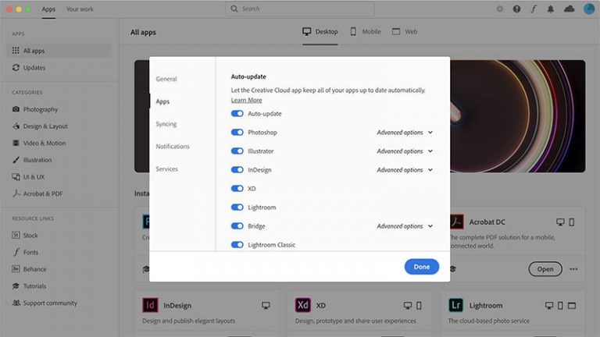Disable Bridge auto-update toggle
600x337 pixels.
(x=237, y=225)
